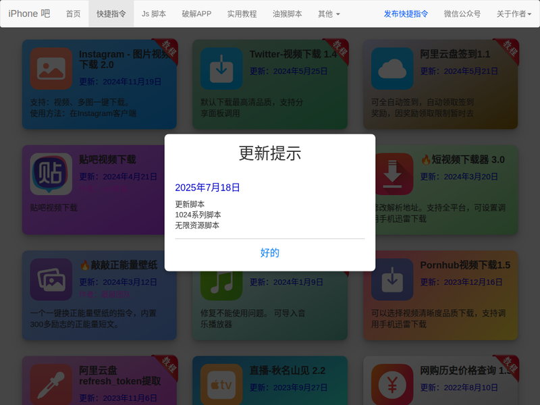Open the 破解APP menu item
540x405 pixels.
click(x=196, y=13)
